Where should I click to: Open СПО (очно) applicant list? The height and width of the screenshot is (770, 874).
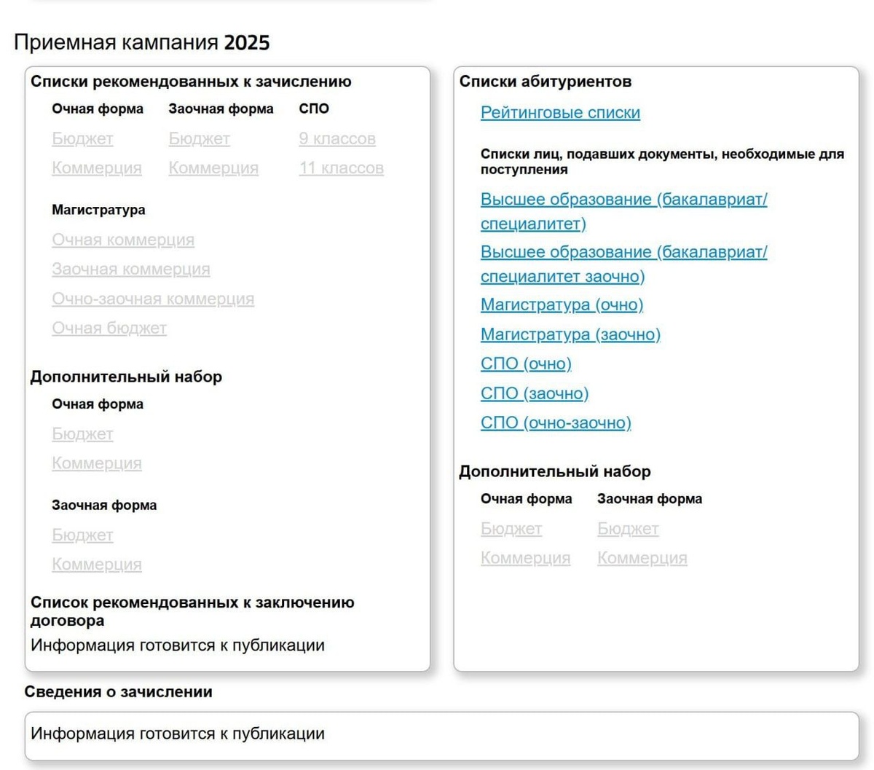(x=526, y=364)
